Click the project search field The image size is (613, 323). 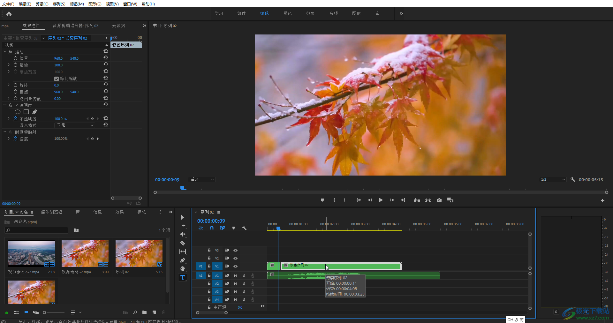(36, 230)
